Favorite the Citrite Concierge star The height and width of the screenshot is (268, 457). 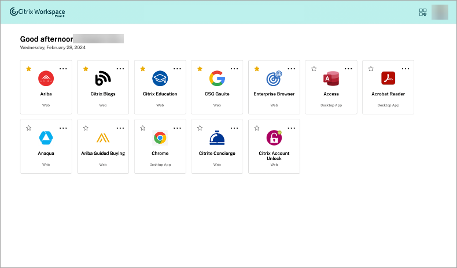[x=200, y=128]
